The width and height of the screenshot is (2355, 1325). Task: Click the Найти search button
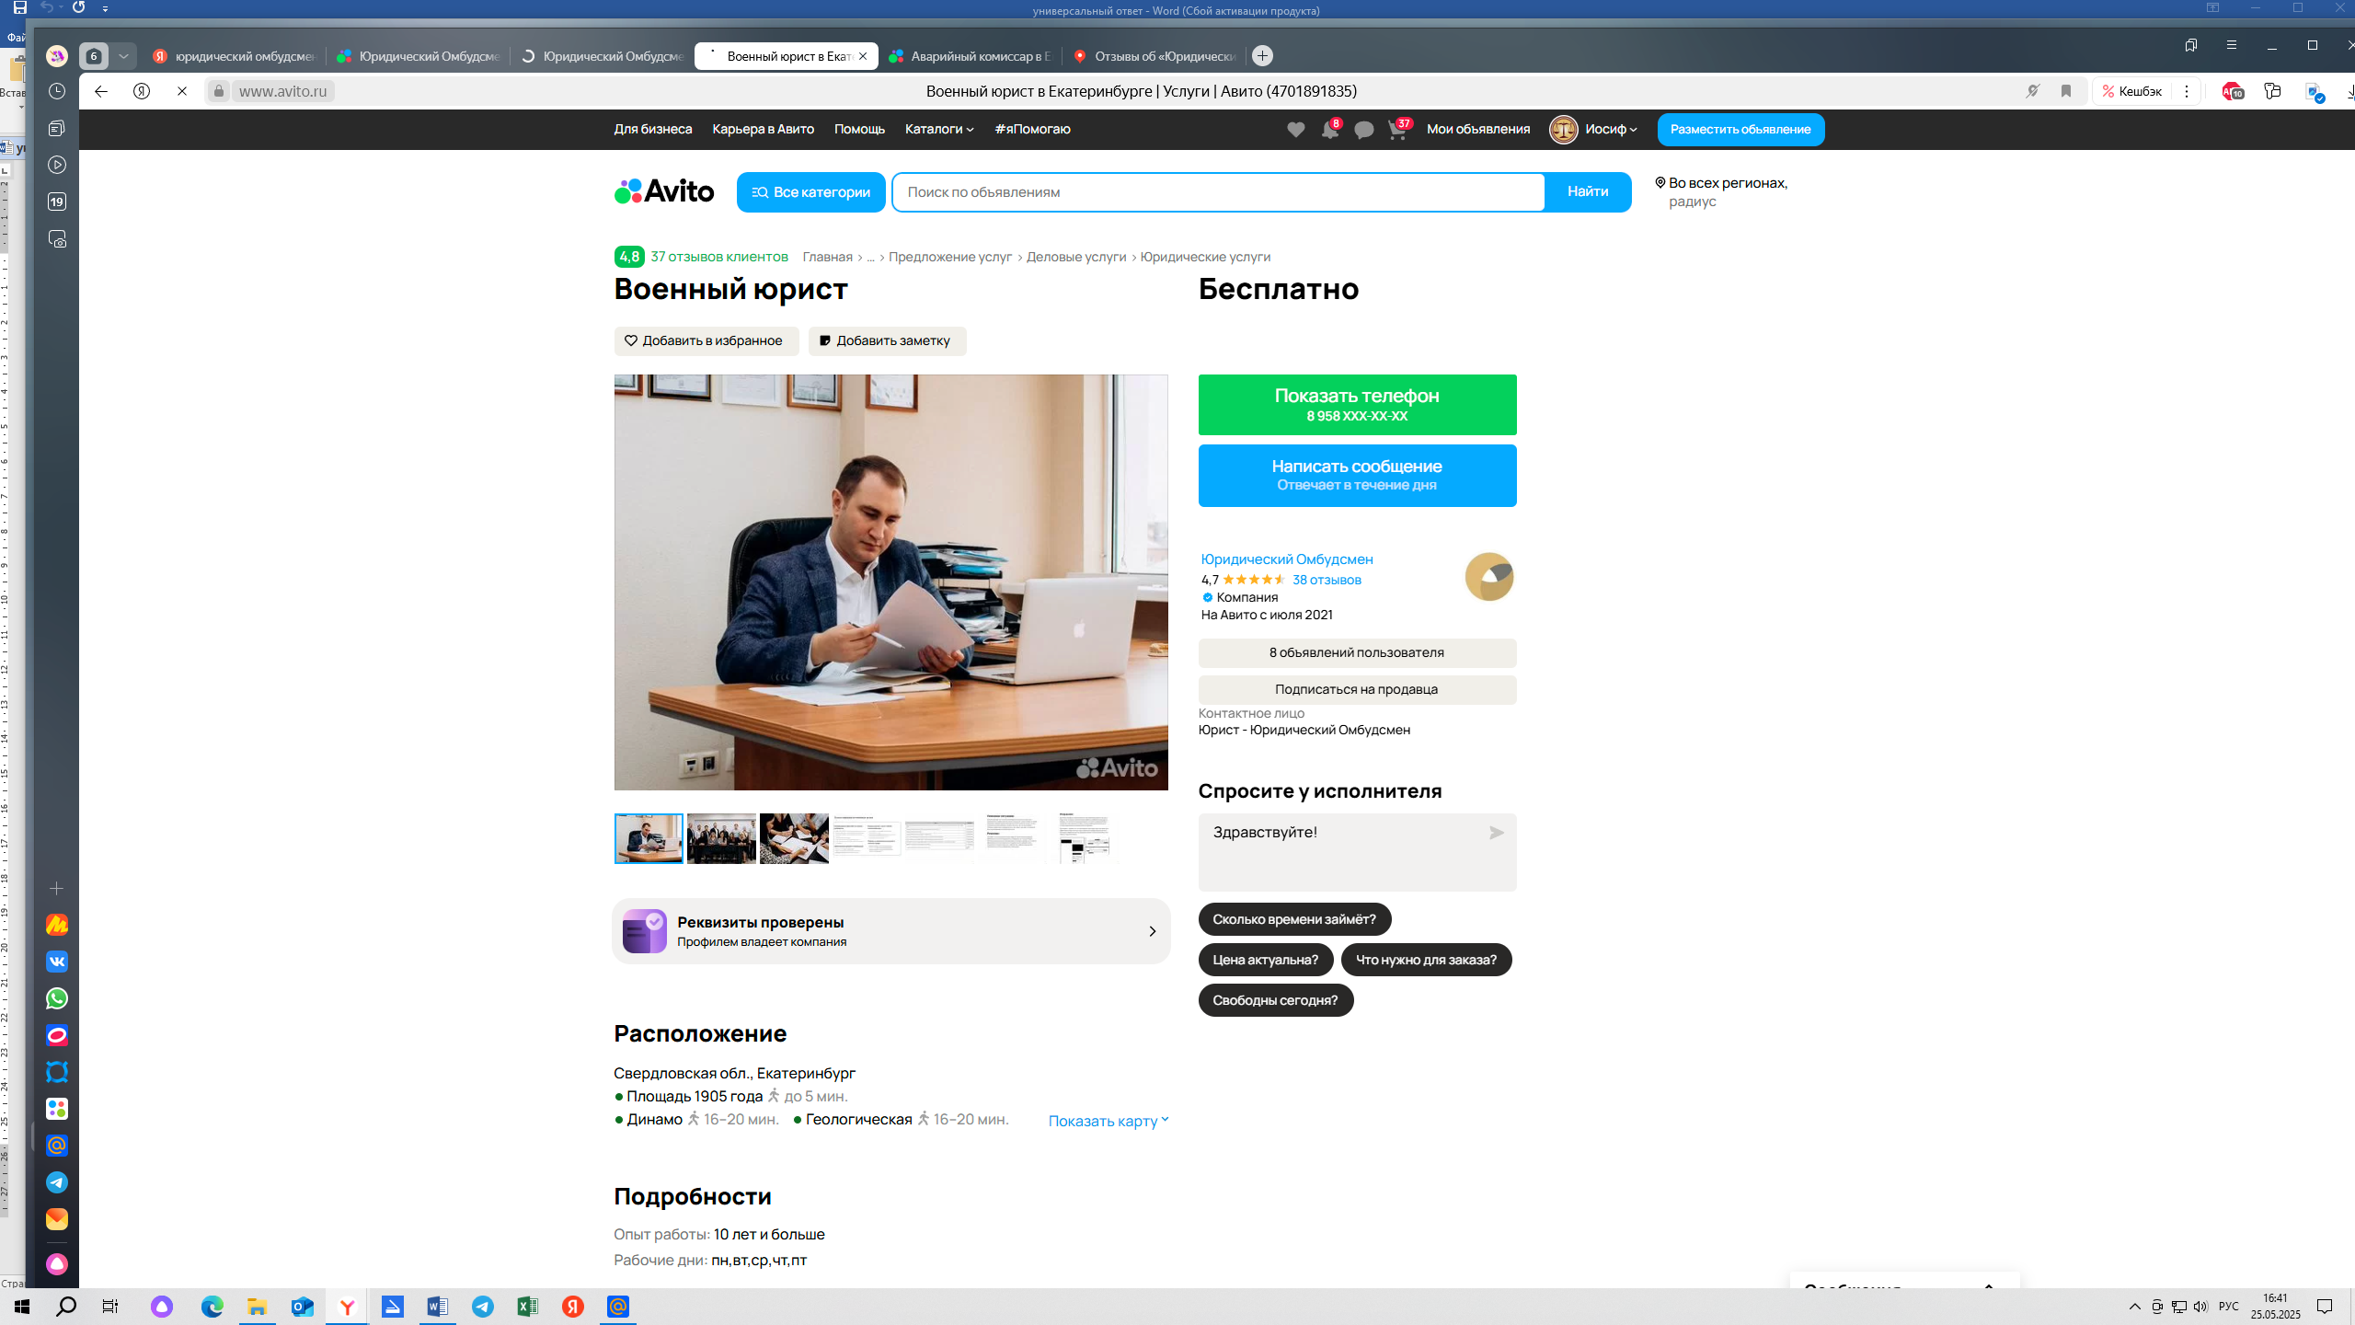click(x=1588, y=192)
